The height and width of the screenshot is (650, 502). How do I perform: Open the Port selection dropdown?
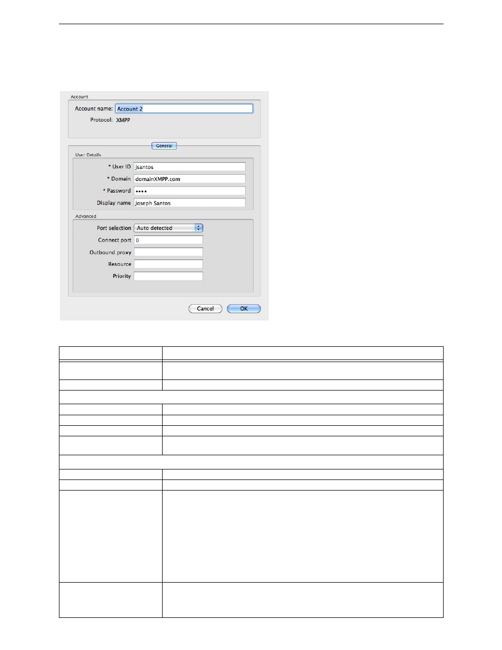coord(165,228)
